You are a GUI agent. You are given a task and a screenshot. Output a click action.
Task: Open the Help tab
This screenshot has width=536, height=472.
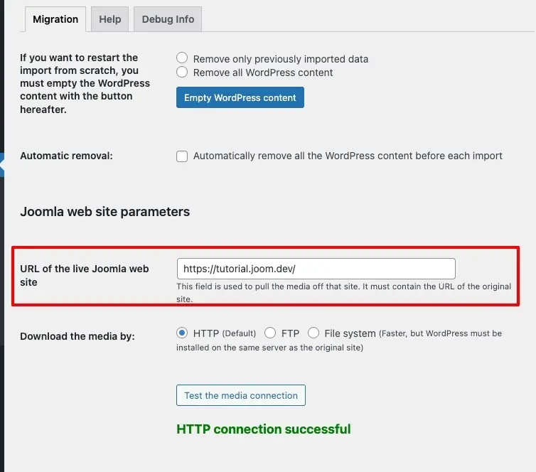[x=109, y=19]
